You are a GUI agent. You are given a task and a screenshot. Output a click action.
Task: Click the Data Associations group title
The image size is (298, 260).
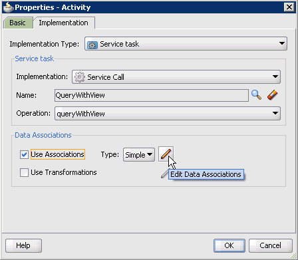point(43,135)
